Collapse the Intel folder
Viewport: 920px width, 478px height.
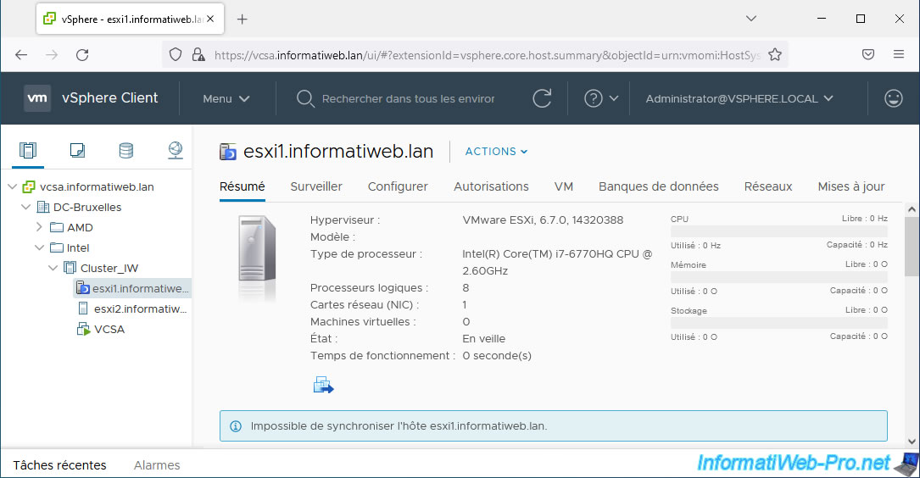(x=39, y=247)
